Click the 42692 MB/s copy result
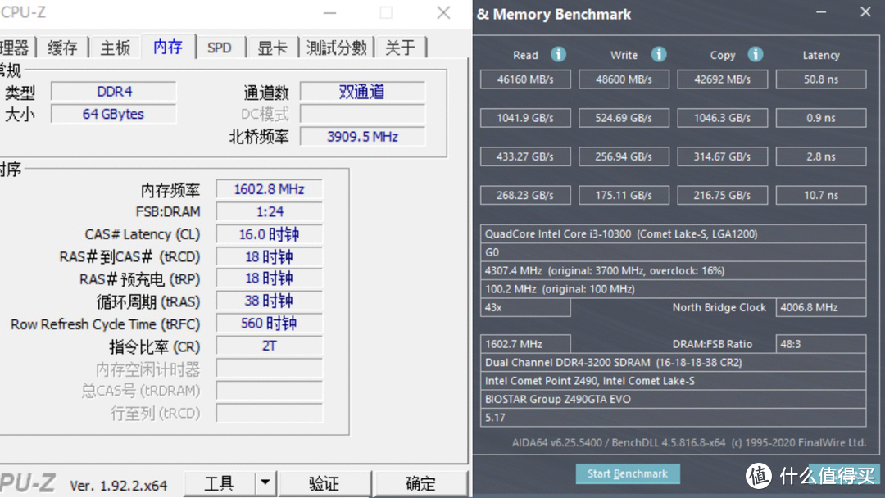Viewport: 885px width, 498px height. [x=723, y=79]
